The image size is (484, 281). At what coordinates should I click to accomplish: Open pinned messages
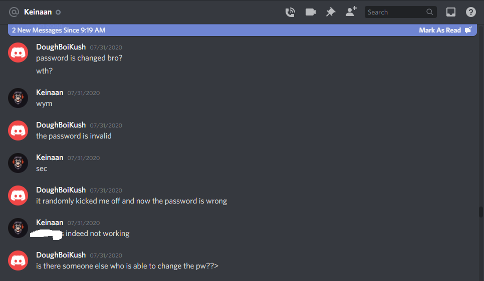click(x=331, y=12)
